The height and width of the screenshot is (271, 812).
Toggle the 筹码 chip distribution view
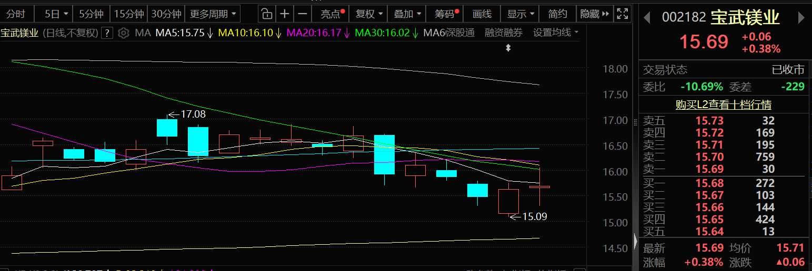coord(447,14)
